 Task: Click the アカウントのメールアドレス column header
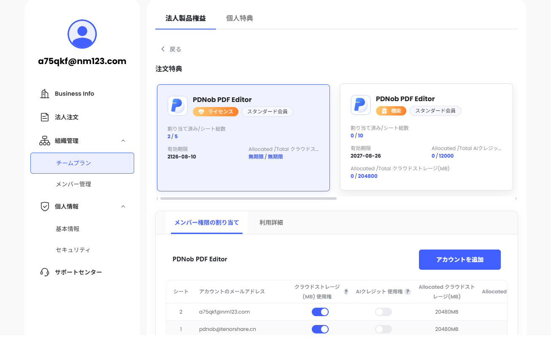point(232,292)
